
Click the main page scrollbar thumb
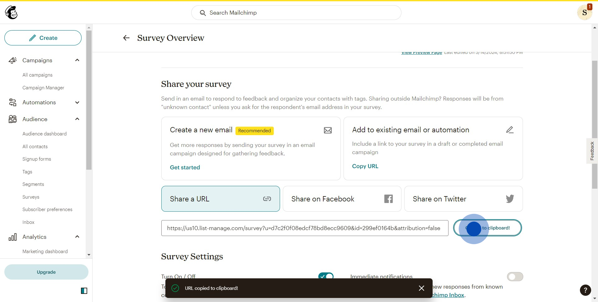[595, 125]
